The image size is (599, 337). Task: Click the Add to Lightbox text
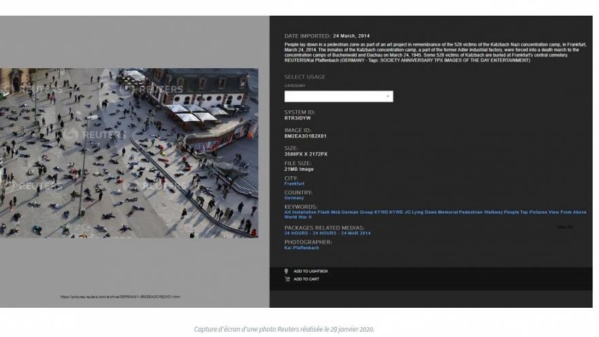310,271
